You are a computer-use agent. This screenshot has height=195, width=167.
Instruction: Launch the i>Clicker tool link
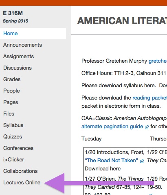tap(13, 160)
